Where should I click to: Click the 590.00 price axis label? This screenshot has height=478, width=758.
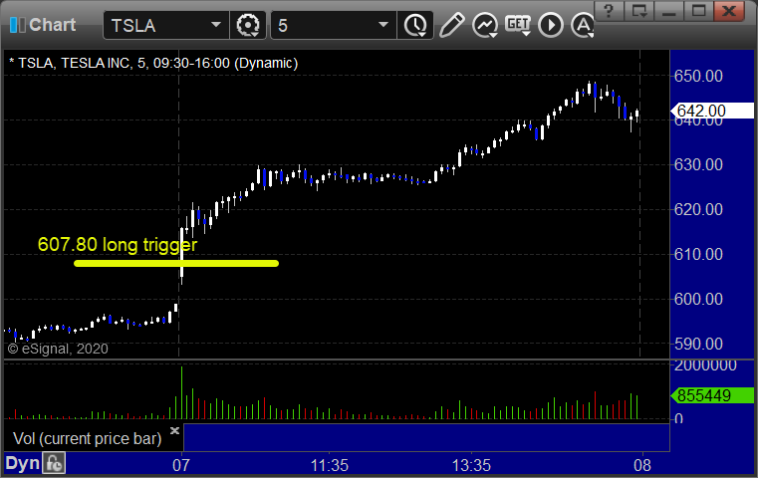[698, 344]
